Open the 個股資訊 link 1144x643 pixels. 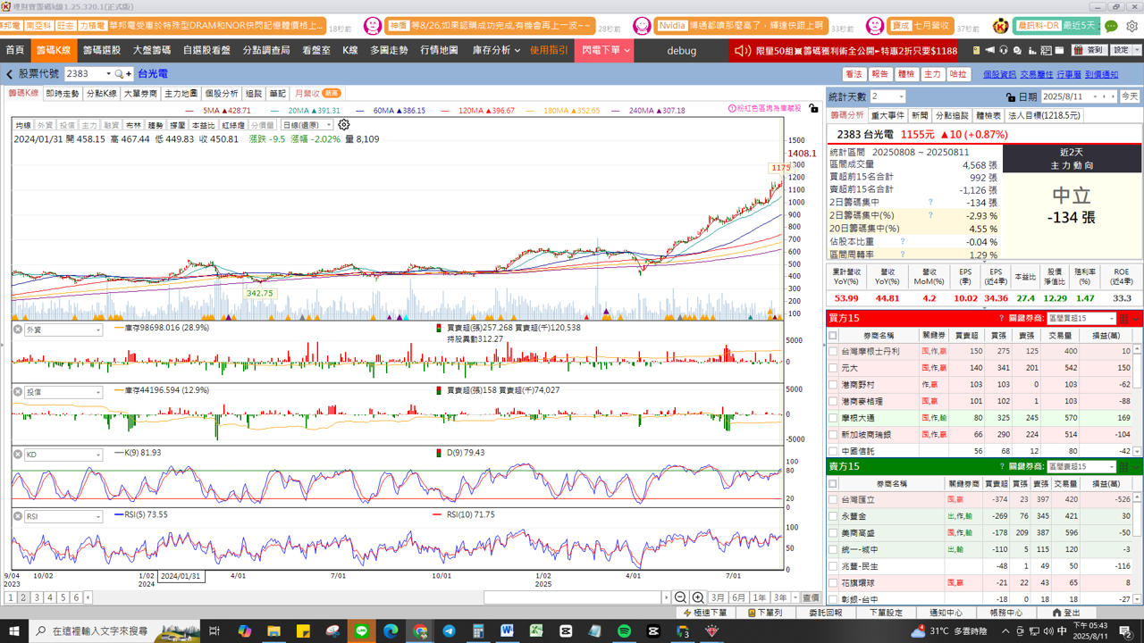click(x=999, y=74)
